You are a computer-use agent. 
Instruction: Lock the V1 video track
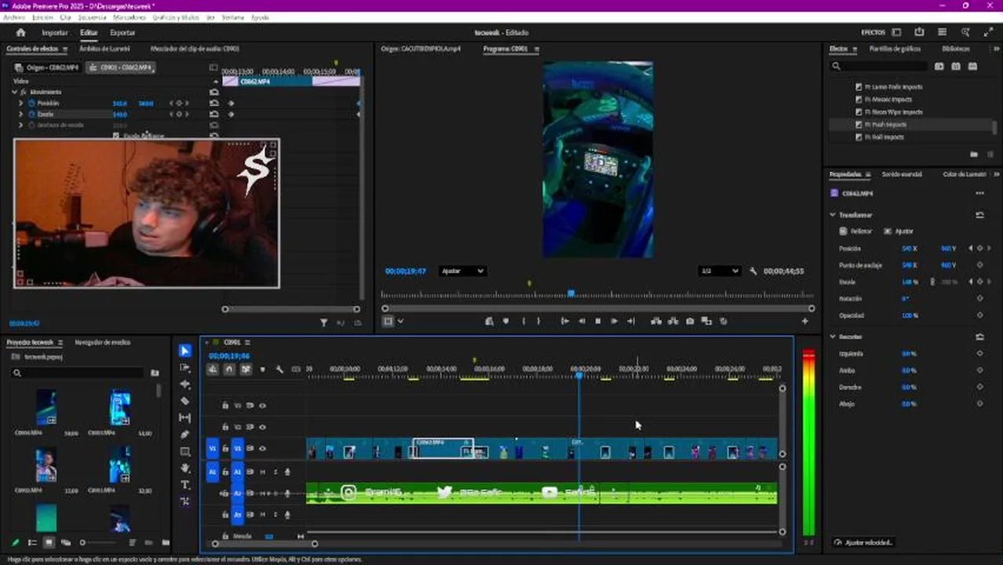tap(225, 449)
